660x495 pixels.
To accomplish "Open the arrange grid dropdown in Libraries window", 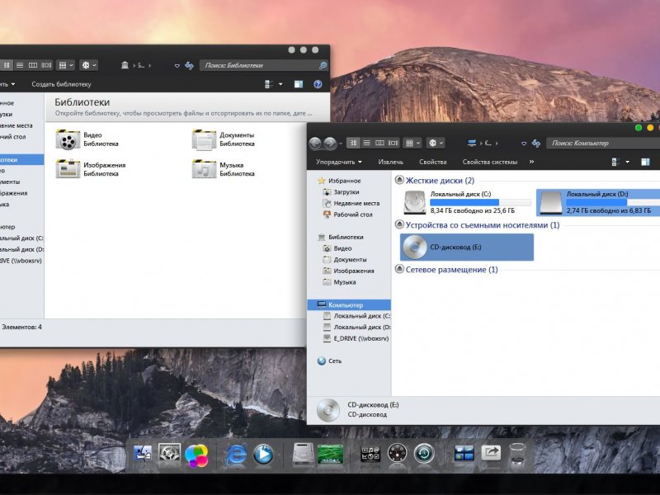I will point(66,65).
